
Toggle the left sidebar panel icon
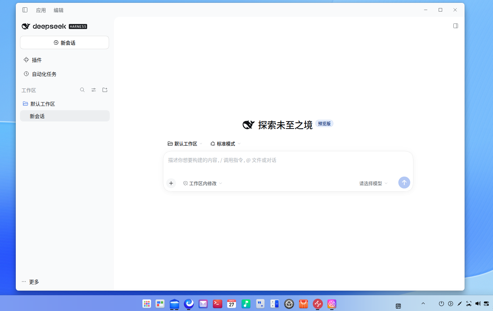(25, 10)
